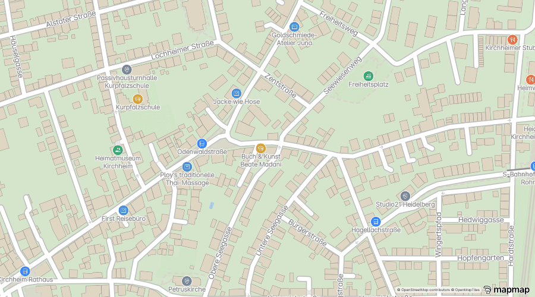The height and width of the screenshot is (297, 535).
Task: Click the Bürgerstraße street label
Action: (307, 233)
